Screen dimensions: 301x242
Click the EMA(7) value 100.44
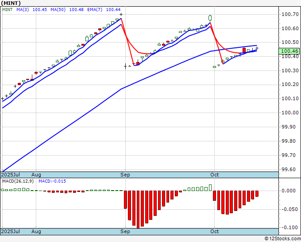point(113,10)
